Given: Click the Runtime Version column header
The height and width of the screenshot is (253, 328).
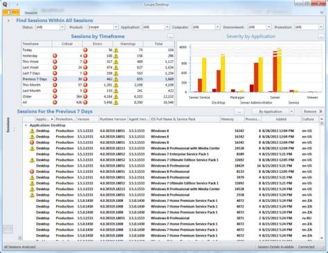Looking at the screenshot, I should [113, 119].
